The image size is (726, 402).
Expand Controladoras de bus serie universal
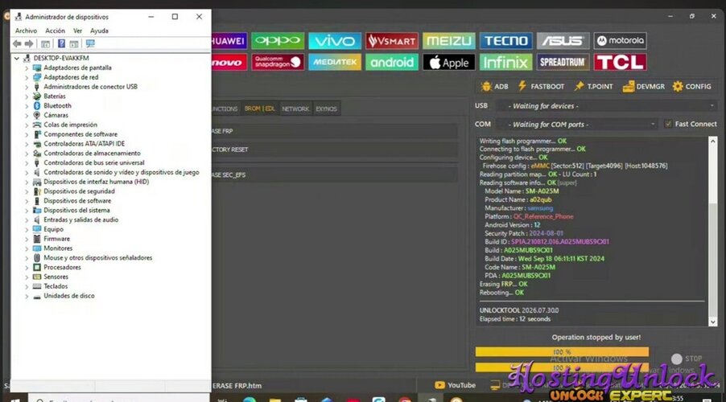click(27, 163)
